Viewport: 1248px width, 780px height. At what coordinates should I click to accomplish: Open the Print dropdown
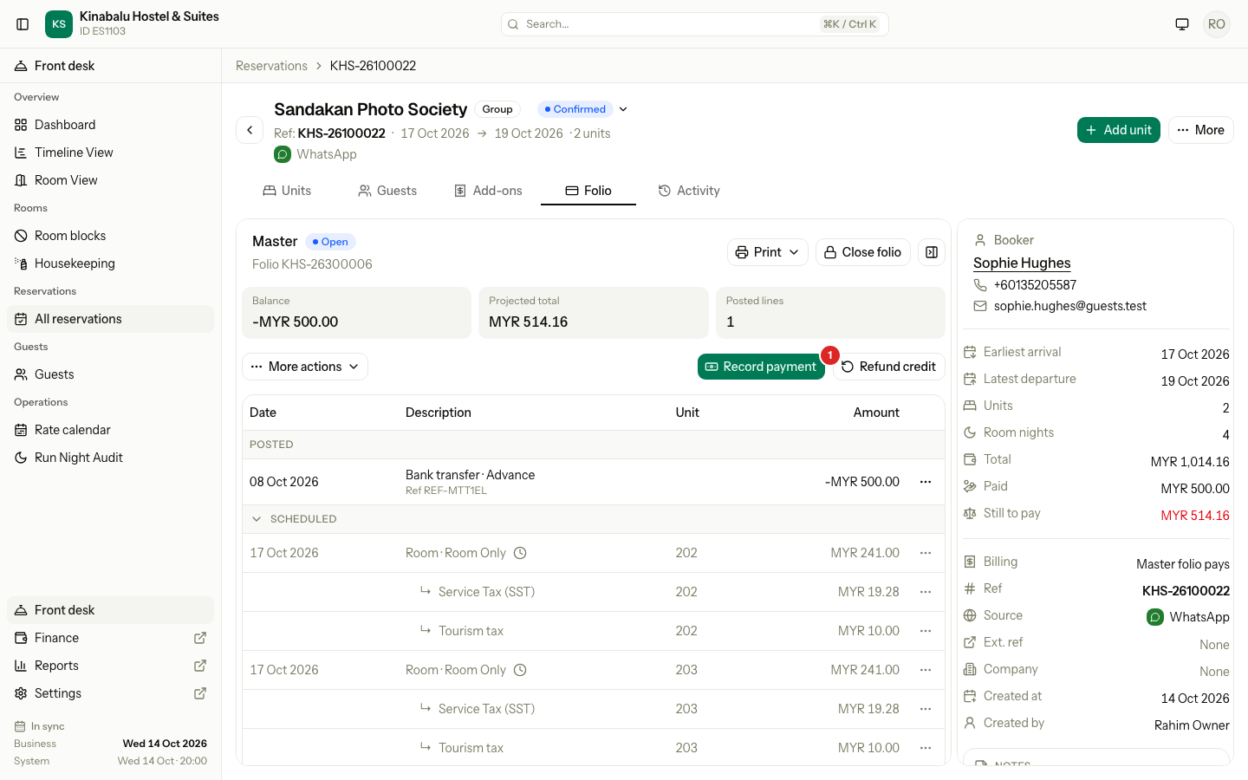coord(768,252)
